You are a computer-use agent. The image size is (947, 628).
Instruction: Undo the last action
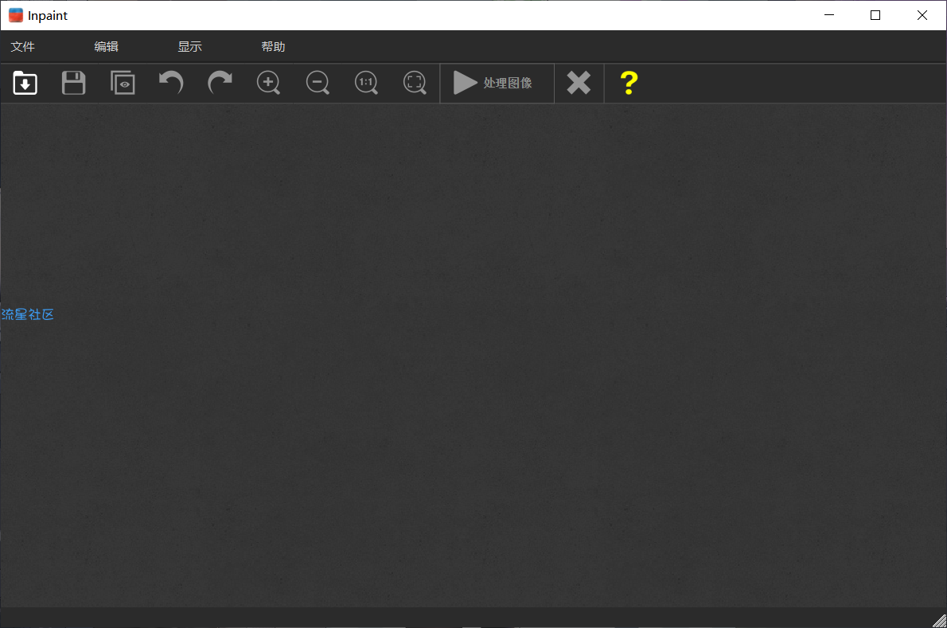pos(171,83)
